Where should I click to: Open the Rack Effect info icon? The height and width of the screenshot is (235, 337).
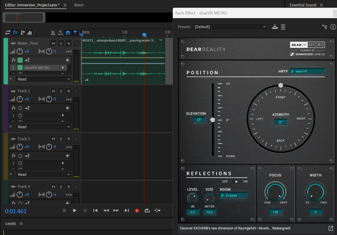333,27
